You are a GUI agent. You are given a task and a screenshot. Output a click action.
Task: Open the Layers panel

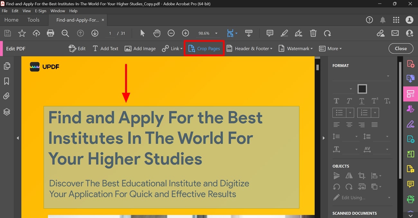pyautogui.click(x=7, y=112)
